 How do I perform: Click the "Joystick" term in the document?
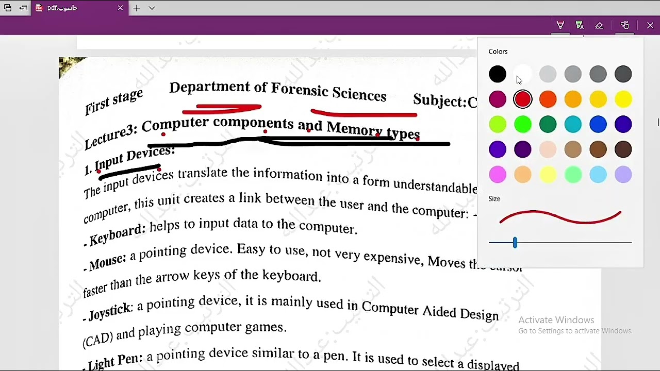[110, 312]
